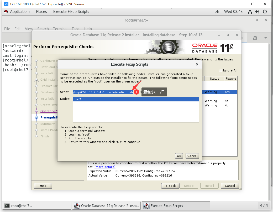This screenshot has height=212, width=273.
Task: Close the Execute Fixup Scripts dialog
Action: (197, 64)
